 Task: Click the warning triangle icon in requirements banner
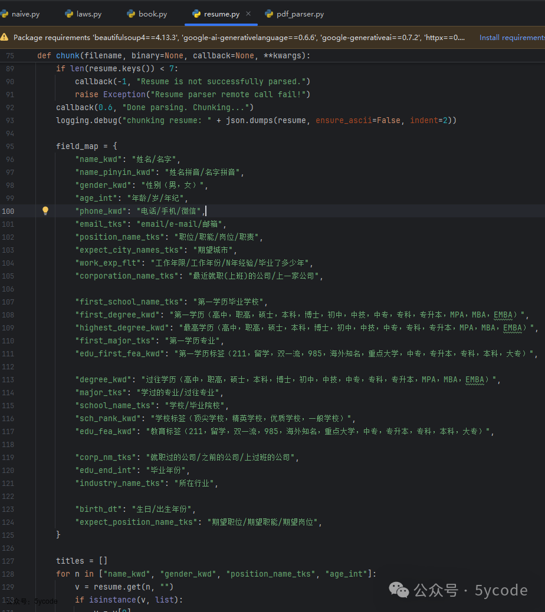click(4, 38)
